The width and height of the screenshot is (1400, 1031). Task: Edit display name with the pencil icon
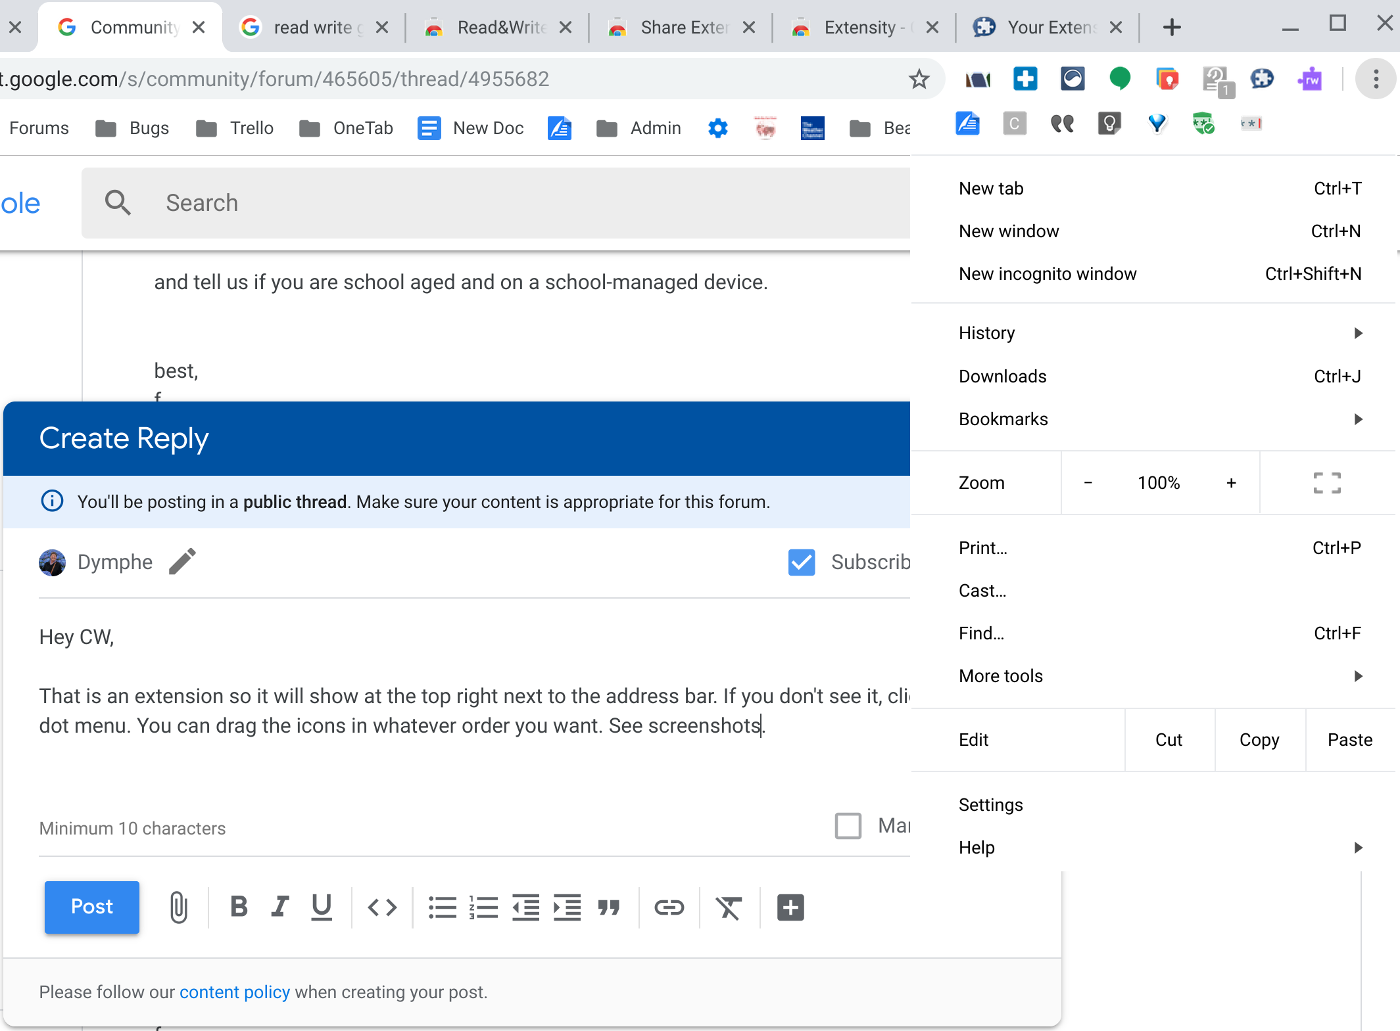point(182,562)
